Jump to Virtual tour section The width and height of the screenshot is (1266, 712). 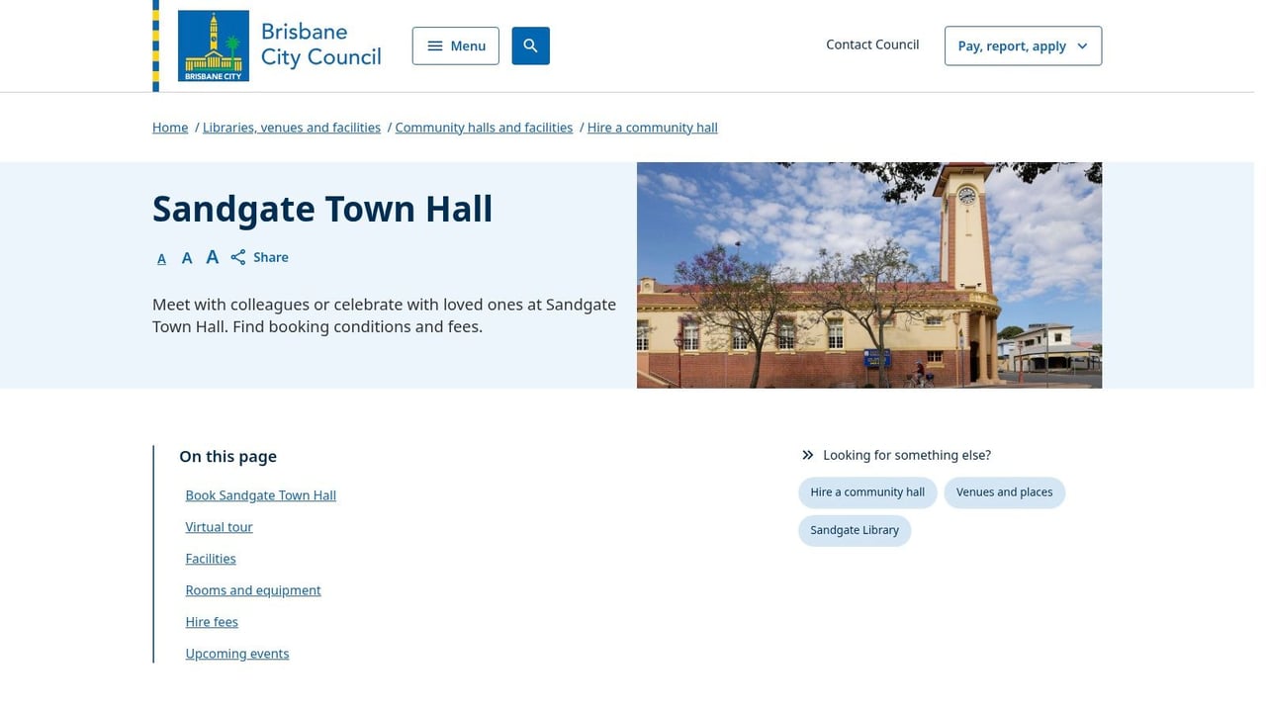pyautogui.click(x=219, y=527)
